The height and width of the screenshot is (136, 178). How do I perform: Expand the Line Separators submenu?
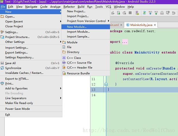pyautogui.click(x=60, y=98)
